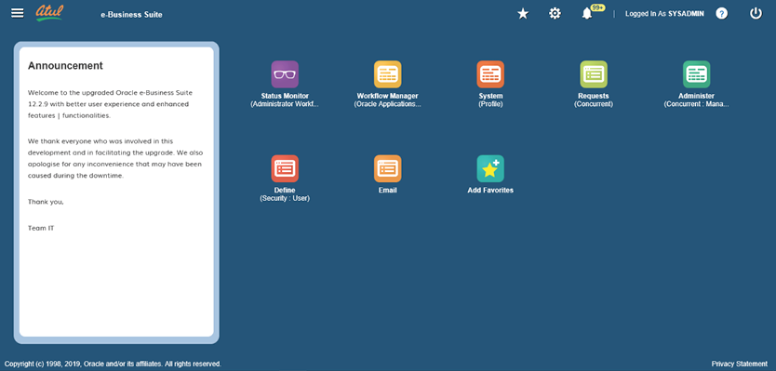Image resolution: width=776 pixels, height=371 pixels.
Task: Click the e-Business Suite title
Action: click(131, 15)
